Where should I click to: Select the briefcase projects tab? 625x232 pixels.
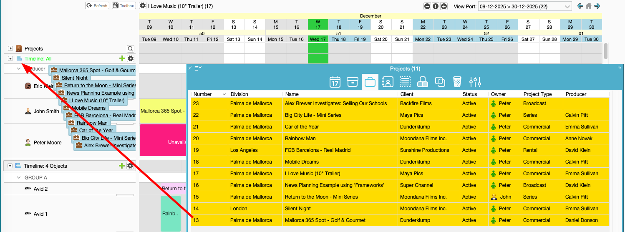tap(370, 82)
